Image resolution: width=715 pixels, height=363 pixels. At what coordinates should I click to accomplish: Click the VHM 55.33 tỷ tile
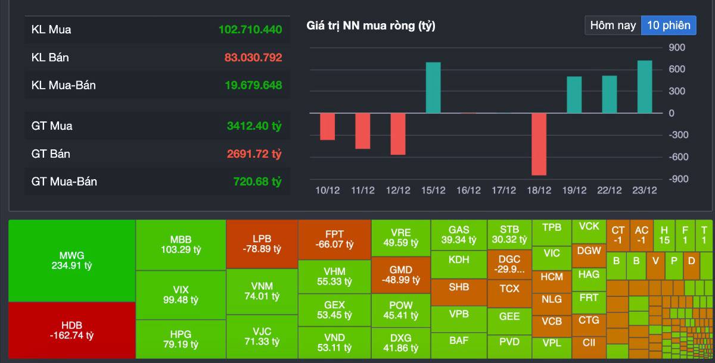tap(334, 277)
